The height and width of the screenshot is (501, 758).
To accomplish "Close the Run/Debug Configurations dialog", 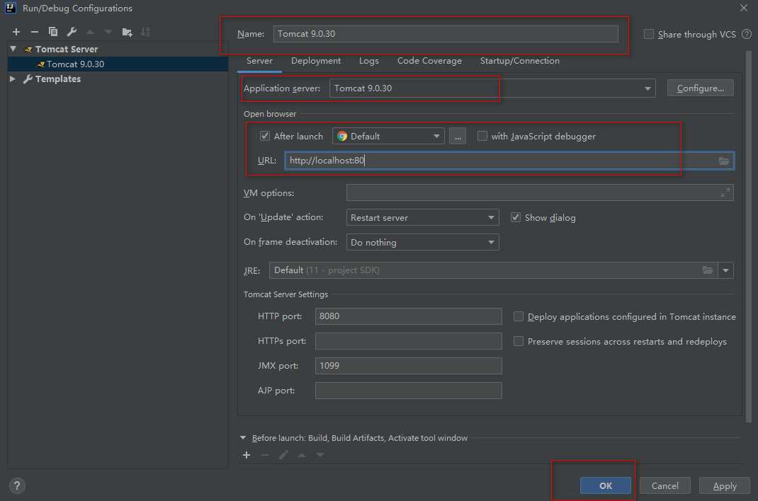I will tap(744, 8).
